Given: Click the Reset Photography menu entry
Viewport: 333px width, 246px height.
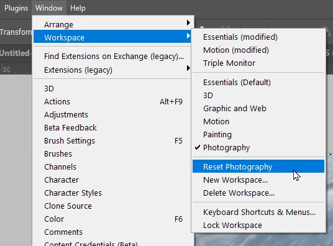Looking at the screenshot, I should [258, 166].
